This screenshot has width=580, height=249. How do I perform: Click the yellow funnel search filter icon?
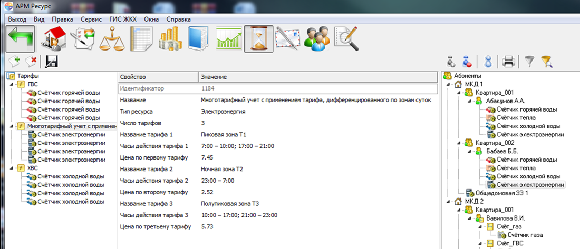pyautogui.click(x=546, y=62)
